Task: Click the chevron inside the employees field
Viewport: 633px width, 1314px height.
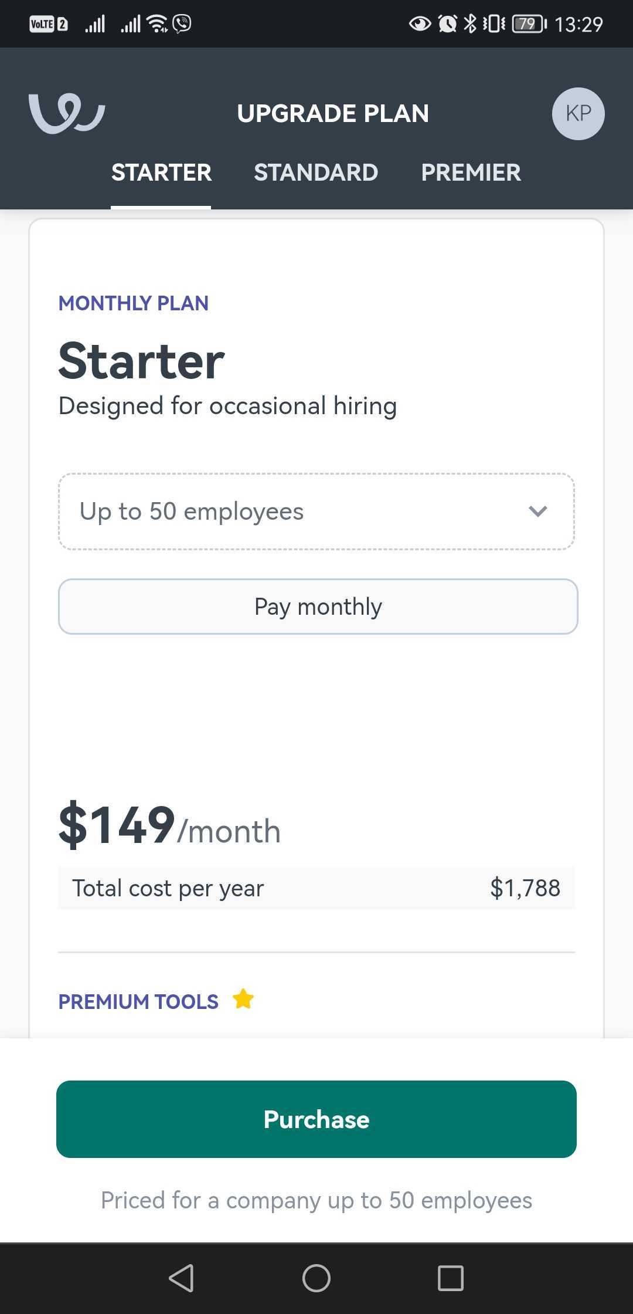Action: [x=539, y=510]
